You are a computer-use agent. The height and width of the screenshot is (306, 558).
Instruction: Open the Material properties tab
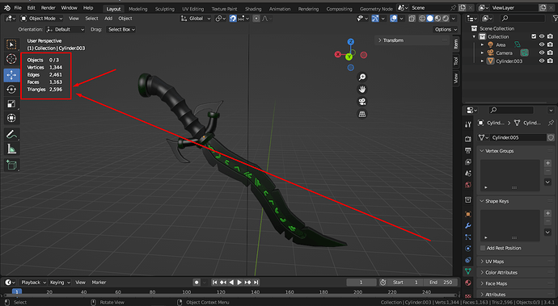[x=468, y=283]
